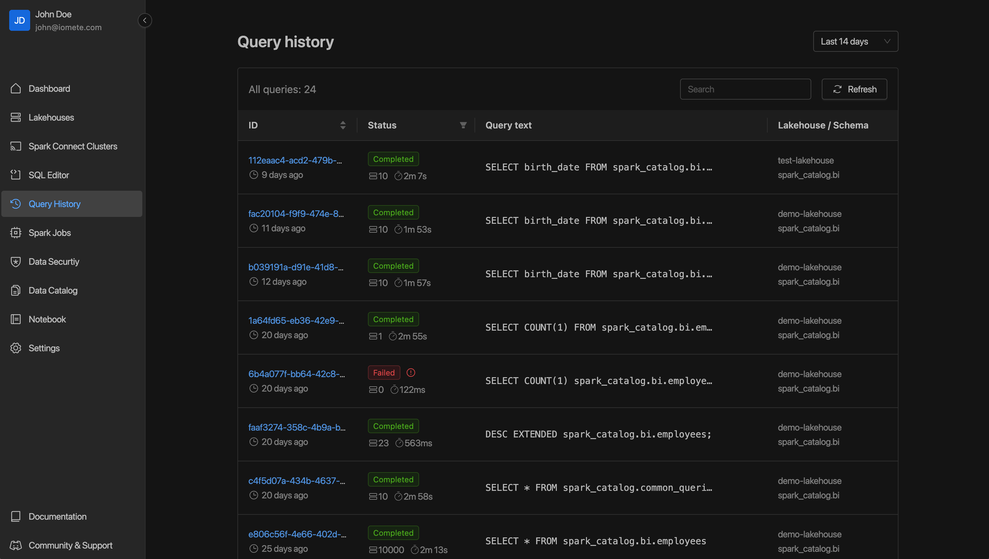Click the Spark Connect Clusters cast icon
Viewport: 989px width, 559px height.
(x=16, y=146)
